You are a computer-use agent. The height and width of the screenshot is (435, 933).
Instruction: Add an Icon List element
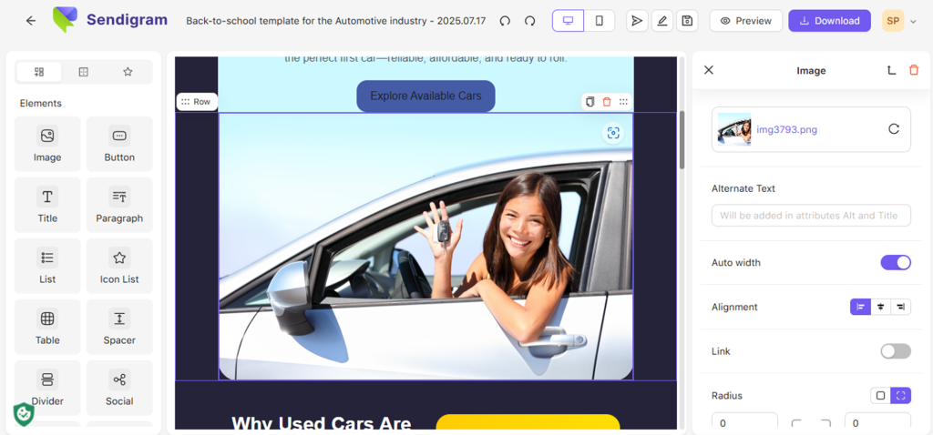pyautogui.click(x=119, y=266)
